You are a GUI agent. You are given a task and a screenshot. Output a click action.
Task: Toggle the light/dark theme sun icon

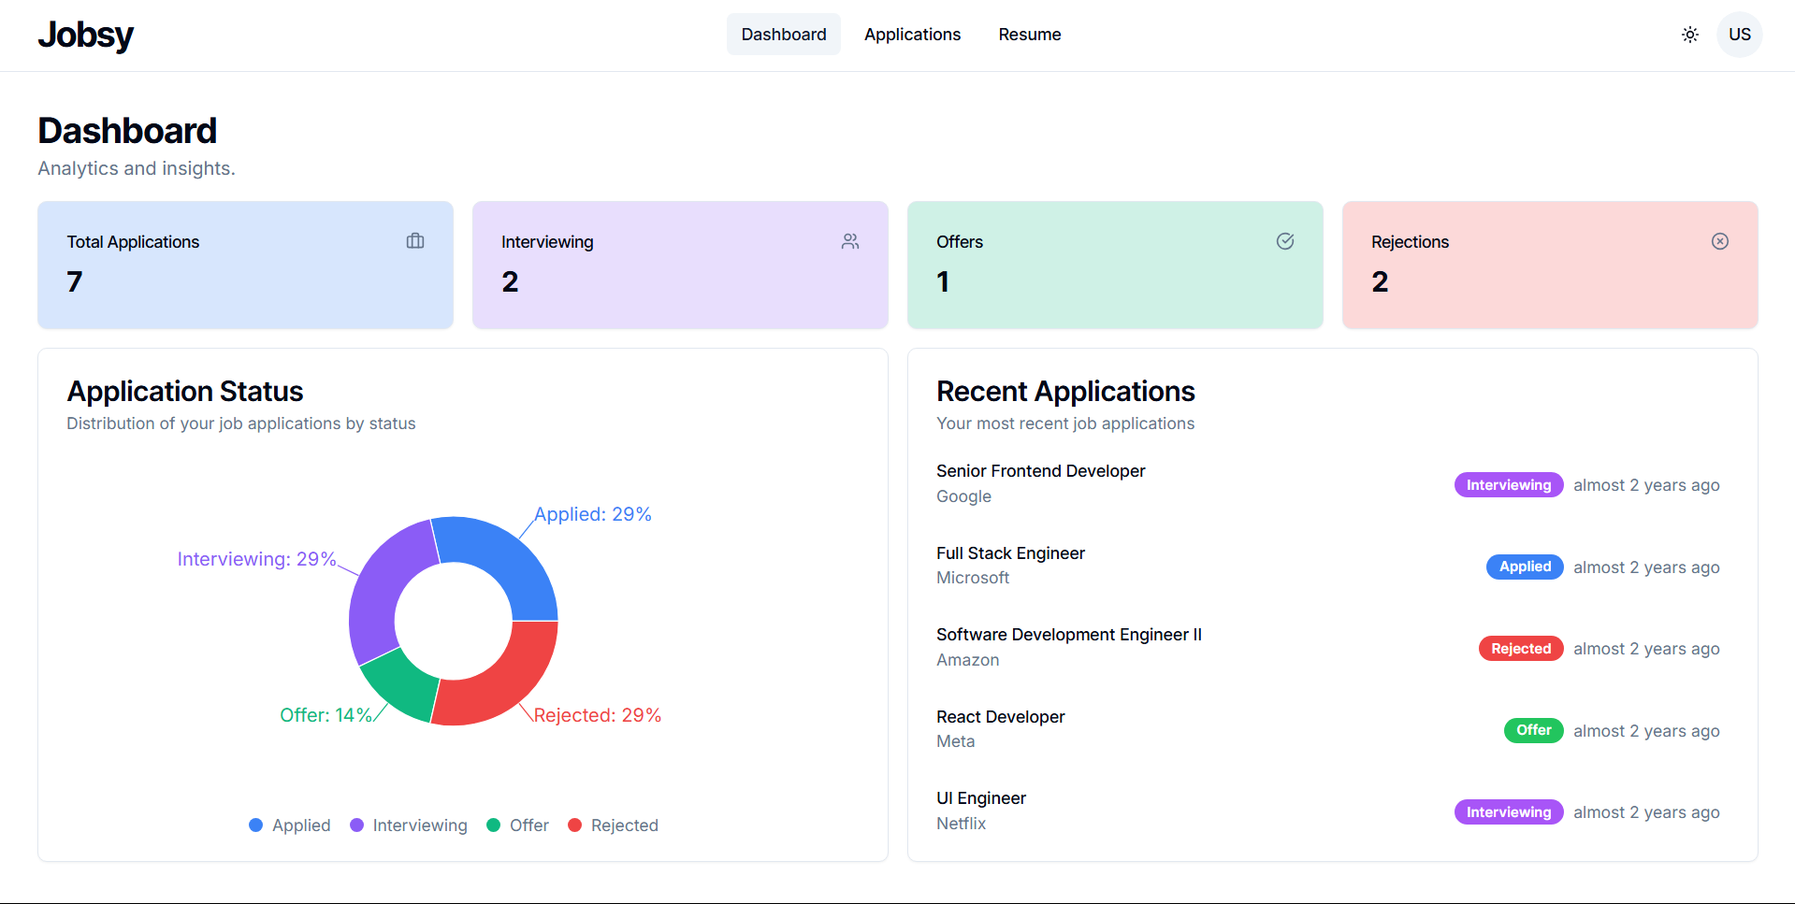click(x=1689, y=35)
